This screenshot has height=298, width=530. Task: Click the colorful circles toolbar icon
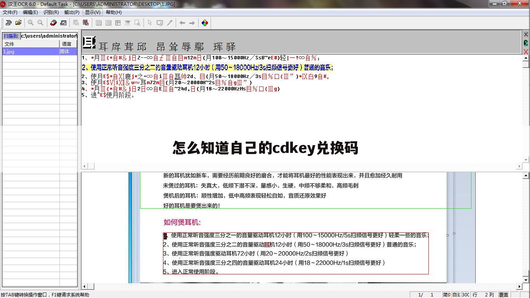(x=205, y=23)
